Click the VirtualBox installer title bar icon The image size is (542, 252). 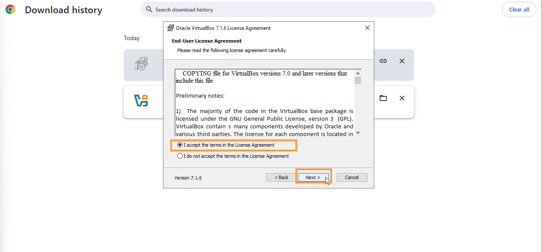(x=170, y=28)
